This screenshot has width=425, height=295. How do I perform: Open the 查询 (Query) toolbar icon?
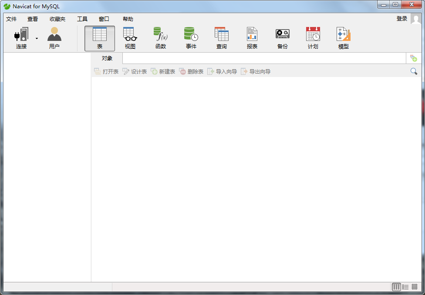click(222, 38)
